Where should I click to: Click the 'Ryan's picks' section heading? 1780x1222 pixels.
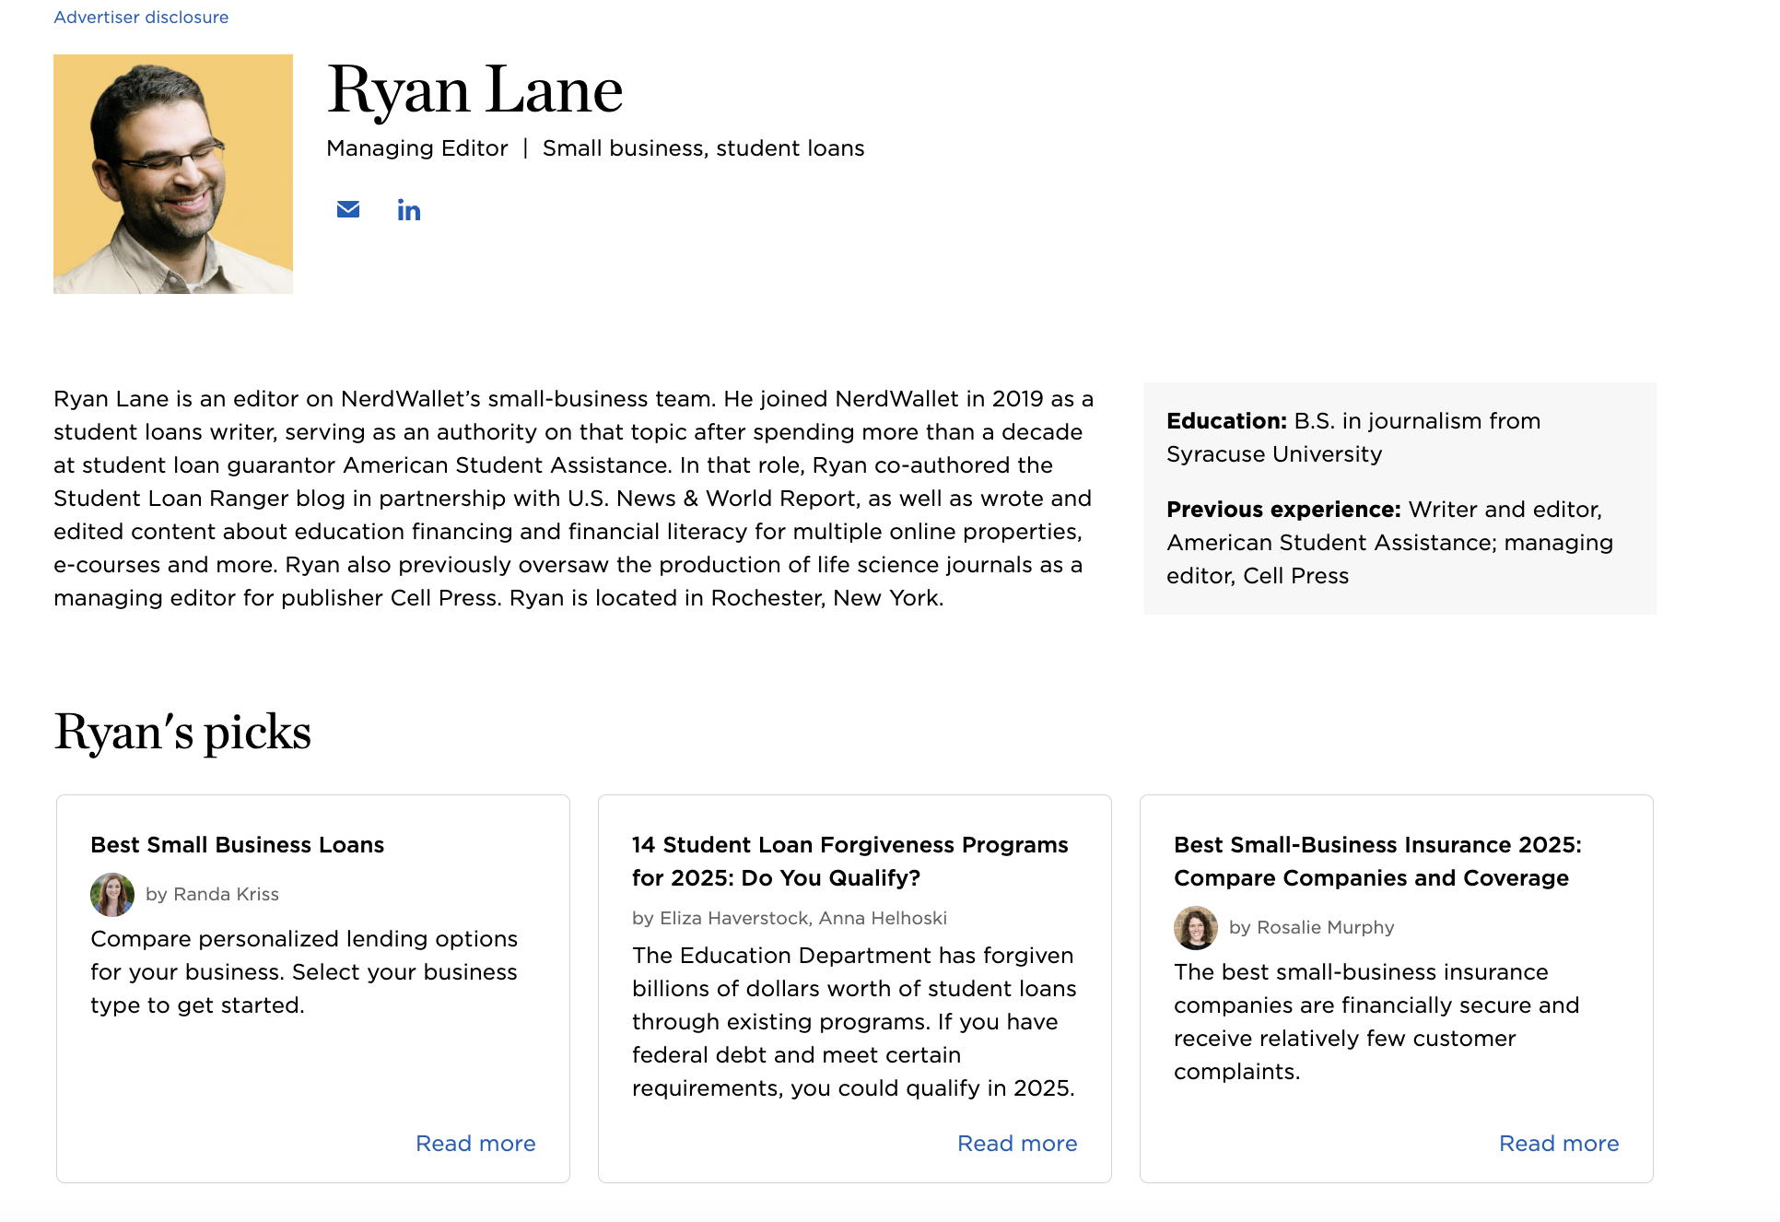[x=182, y=732]
